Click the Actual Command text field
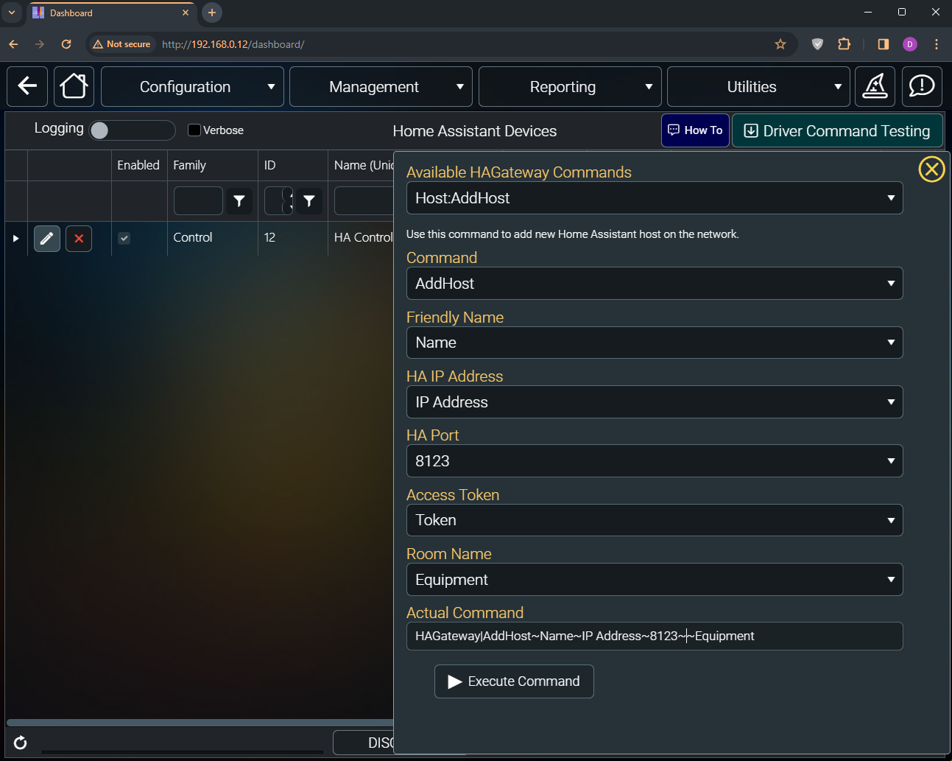 [655, 636]
